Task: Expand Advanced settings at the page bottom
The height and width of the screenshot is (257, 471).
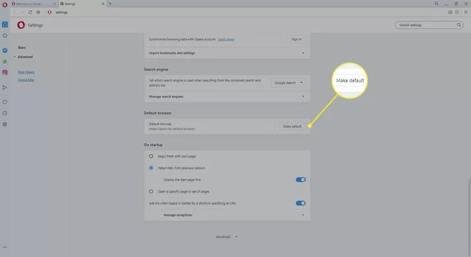Action: pos(226,237)
